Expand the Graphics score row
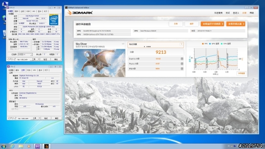Viewport: 265px width, 149px height. tap(182, 59)
